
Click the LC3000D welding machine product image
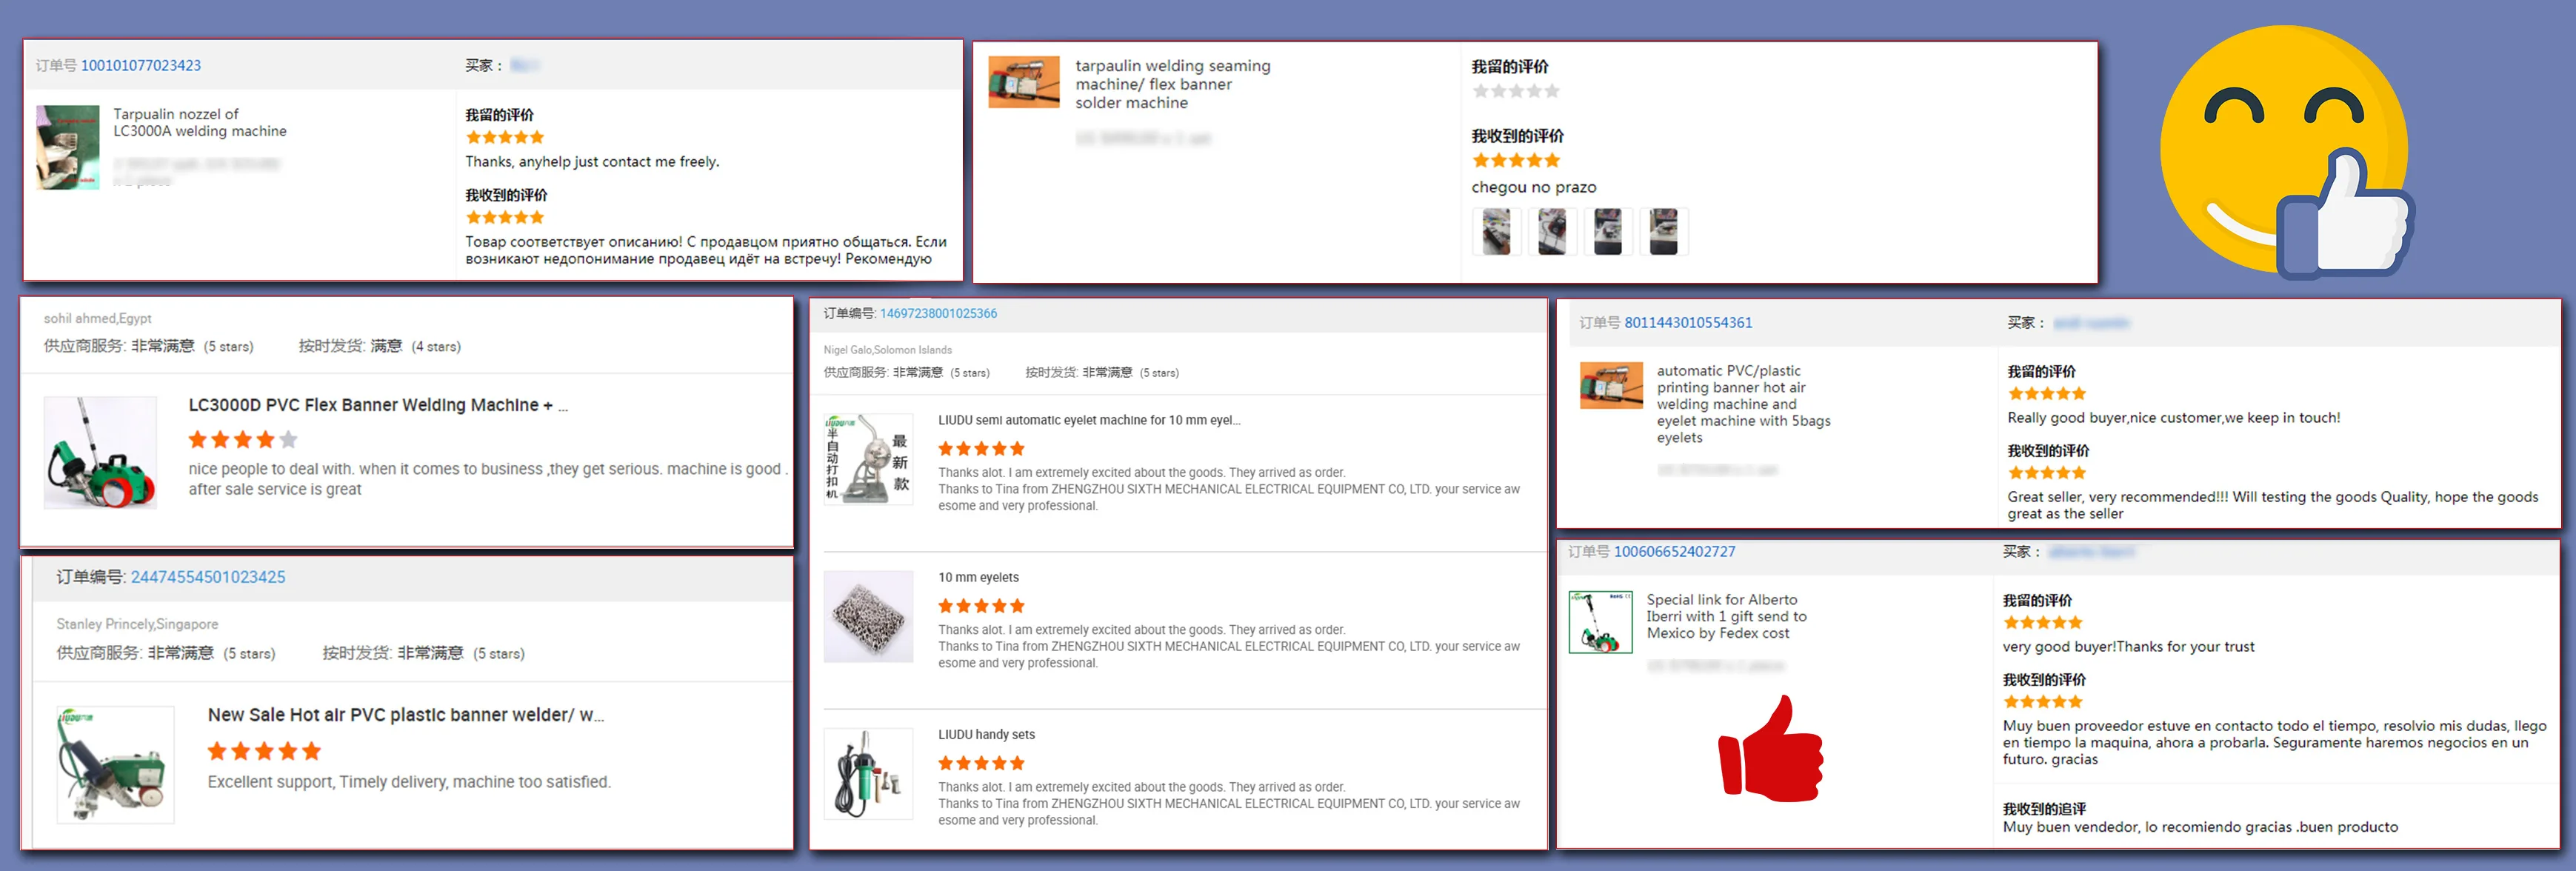(x=100, y=453)
